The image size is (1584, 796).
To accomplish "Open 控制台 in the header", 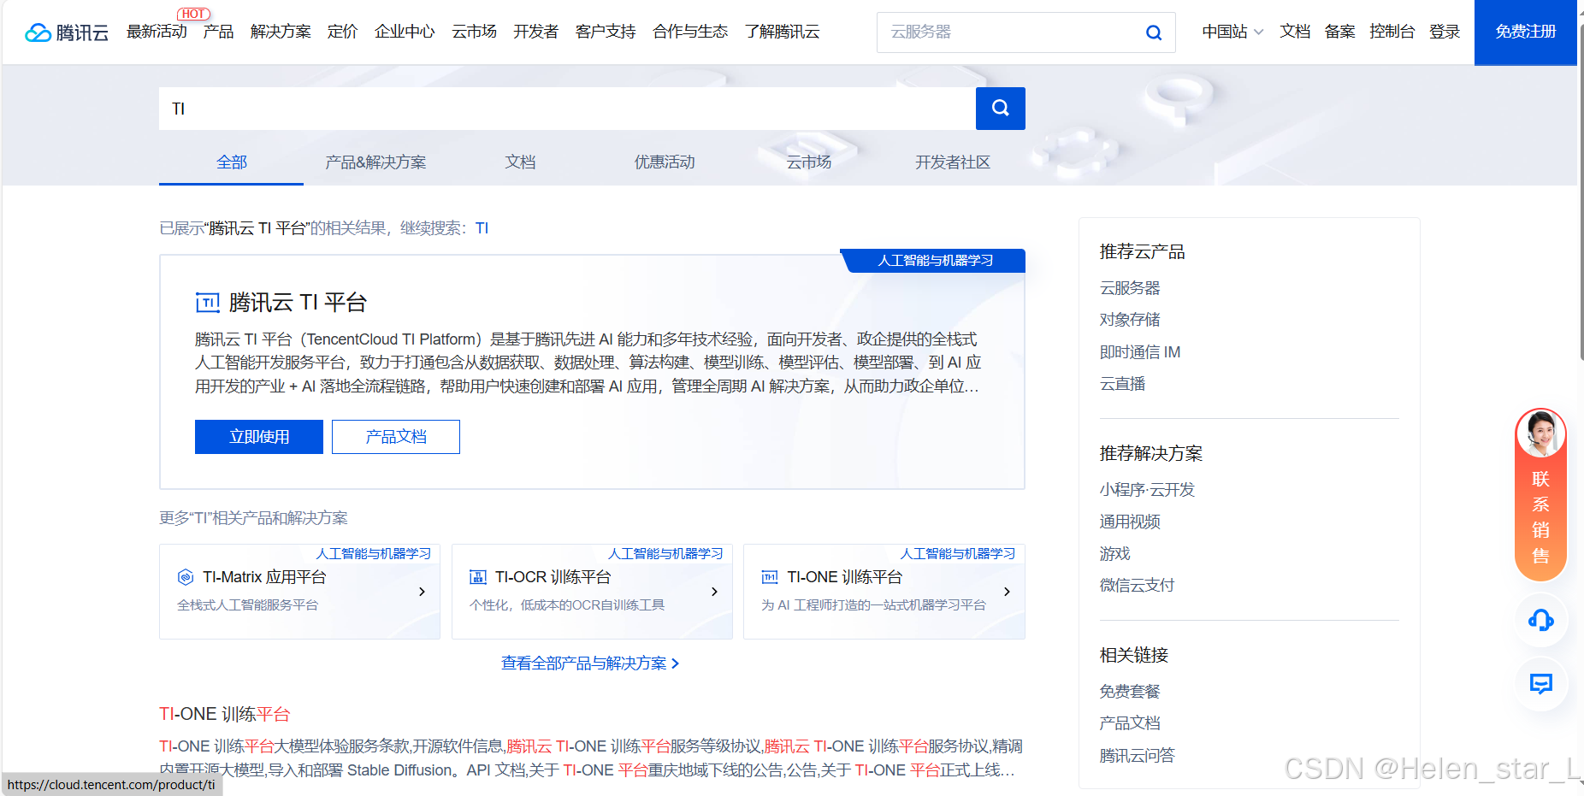I will point(1392,32).
